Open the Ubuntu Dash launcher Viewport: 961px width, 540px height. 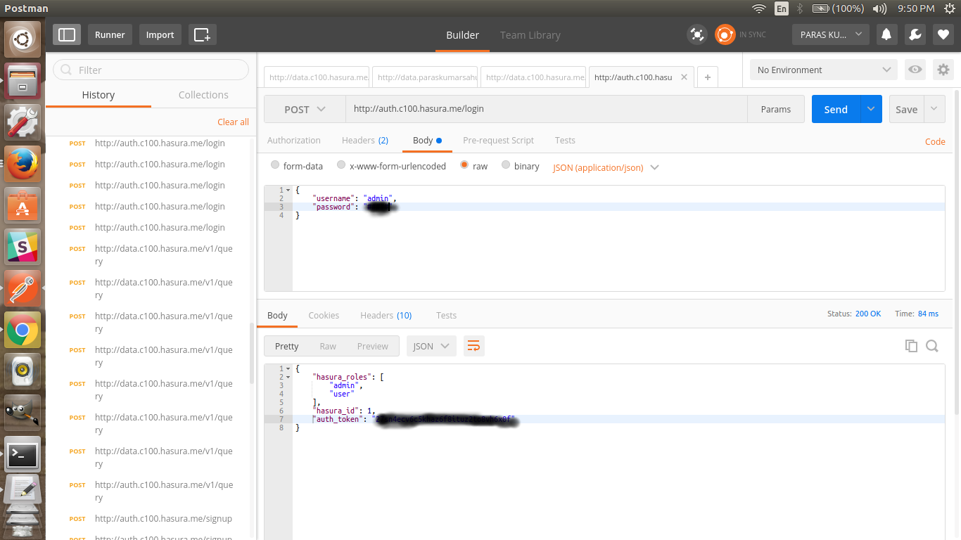point(23,39)
